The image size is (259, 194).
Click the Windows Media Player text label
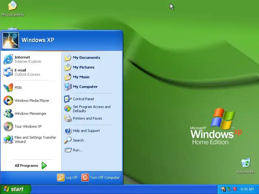tap(32, 101)
